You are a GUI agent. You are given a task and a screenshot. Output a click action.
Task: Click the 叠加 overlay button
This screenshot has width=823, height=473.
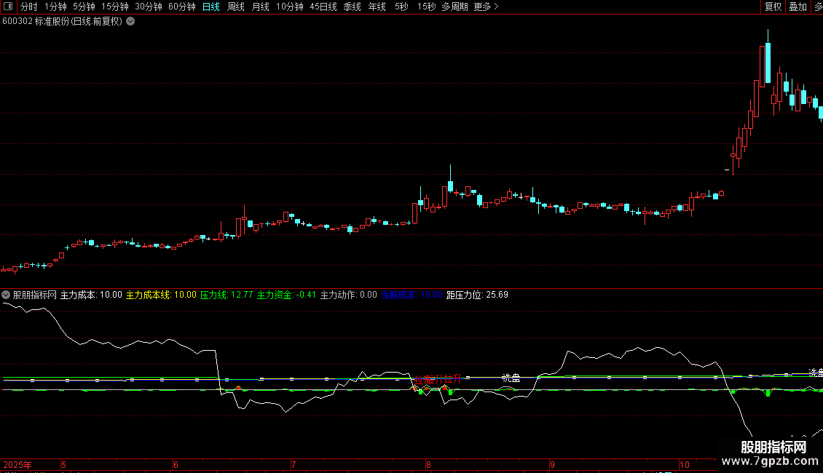[798, 7]
